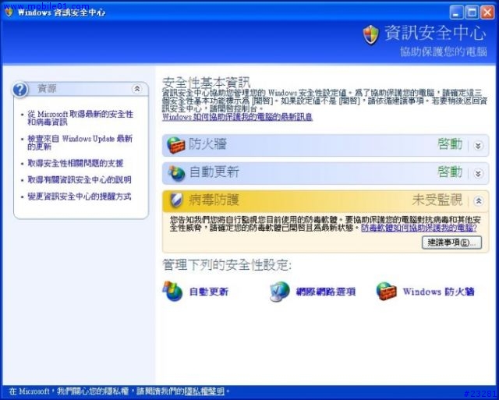Maximize the Windows 資訊安全中心 window

(x=472, y=12)
